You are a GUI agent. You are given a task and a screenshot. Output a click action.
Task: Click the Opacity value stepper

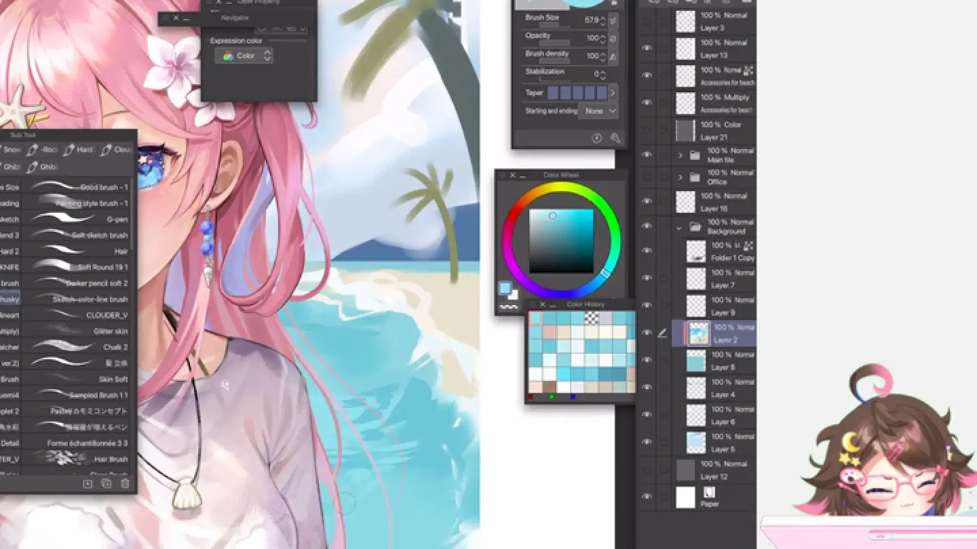[604, 38]
